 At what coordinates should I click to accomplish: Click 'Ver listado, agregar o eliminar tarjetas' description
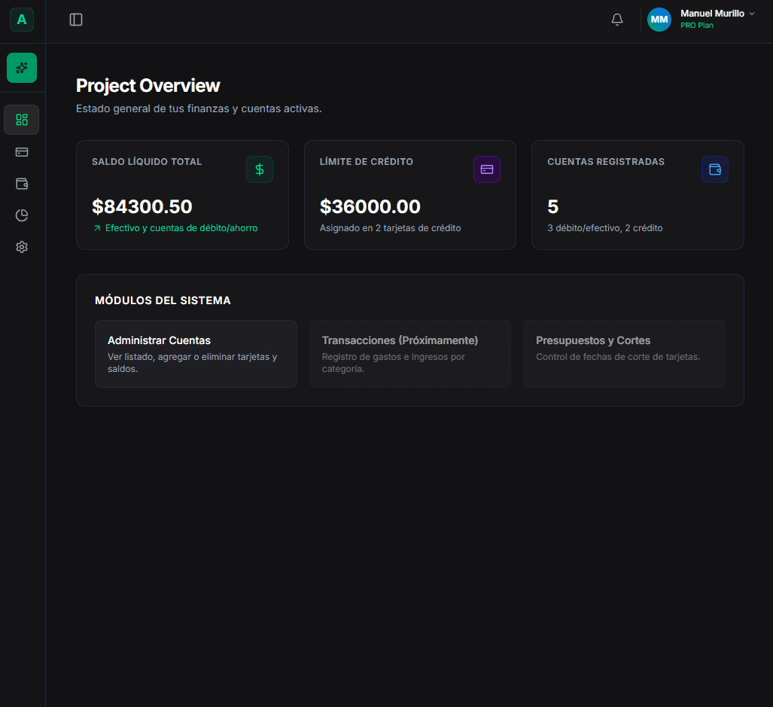click(x=192, y=363)
